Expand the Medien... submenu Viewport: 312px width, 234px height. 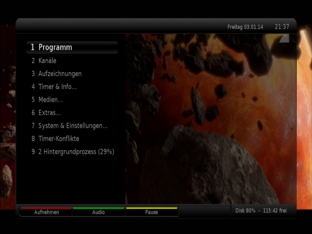50,100
